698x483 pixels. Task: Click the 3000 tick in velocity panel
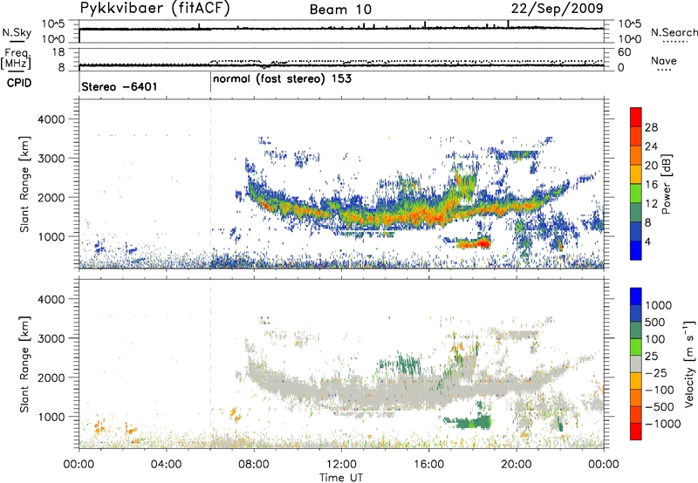(51, 338)
